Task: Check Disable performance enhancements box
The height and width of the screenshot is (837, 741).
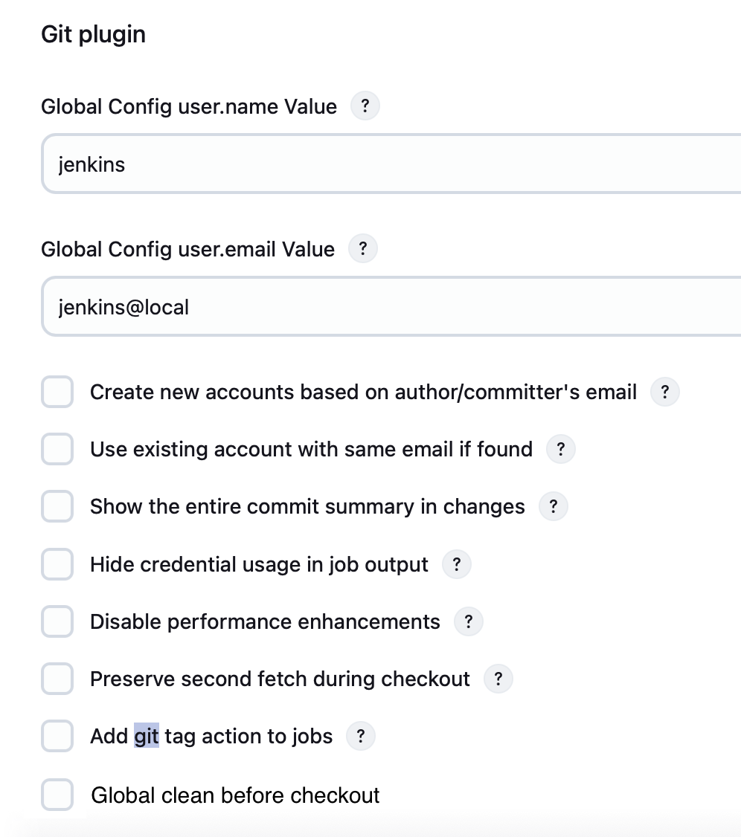Action: click(x=57, y=621)
